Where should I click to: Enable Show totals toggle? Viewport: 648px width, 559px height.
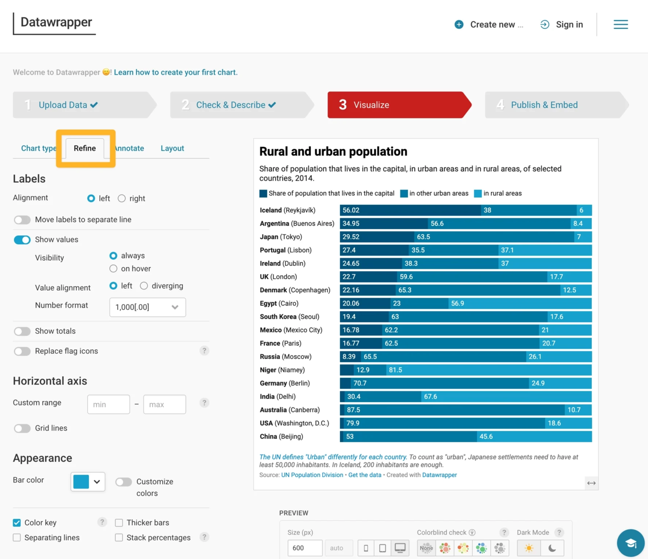point(22,331)
